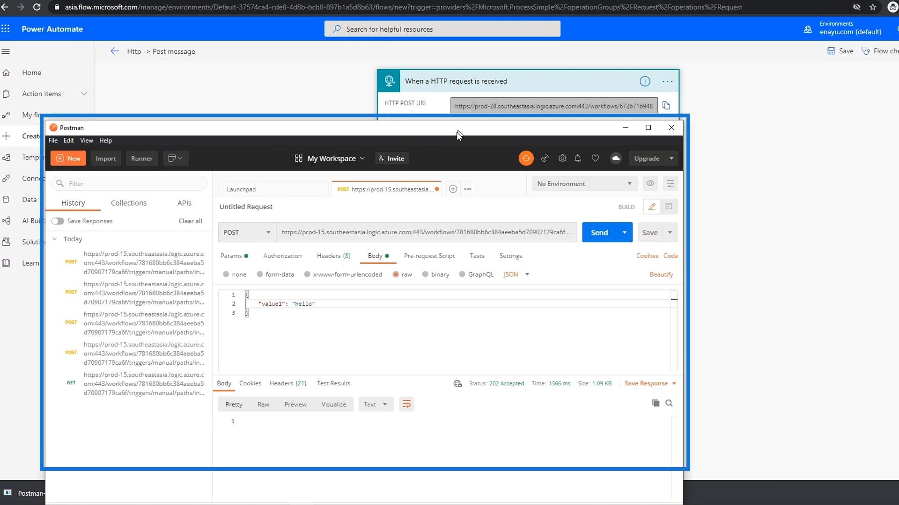Copy response body to clipboard icon
Screen dimensions: 899x505
(656, 403)
